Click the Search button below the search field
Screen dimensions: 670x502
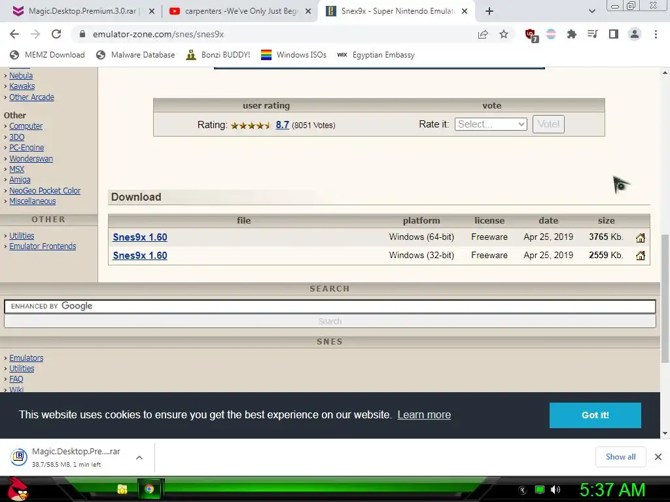click(x=330, y=322)
